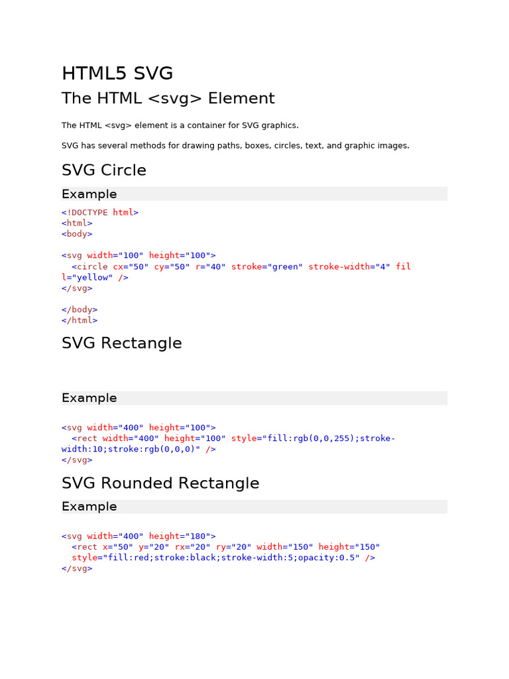509x679 pixels.
Task: Select the "SVG Circle" heading
Action: (104, 170)
